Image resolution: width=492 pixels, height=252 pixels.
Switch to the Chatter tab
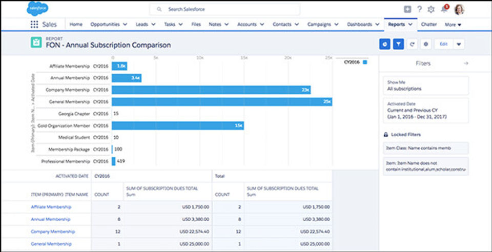click(428, 25)
